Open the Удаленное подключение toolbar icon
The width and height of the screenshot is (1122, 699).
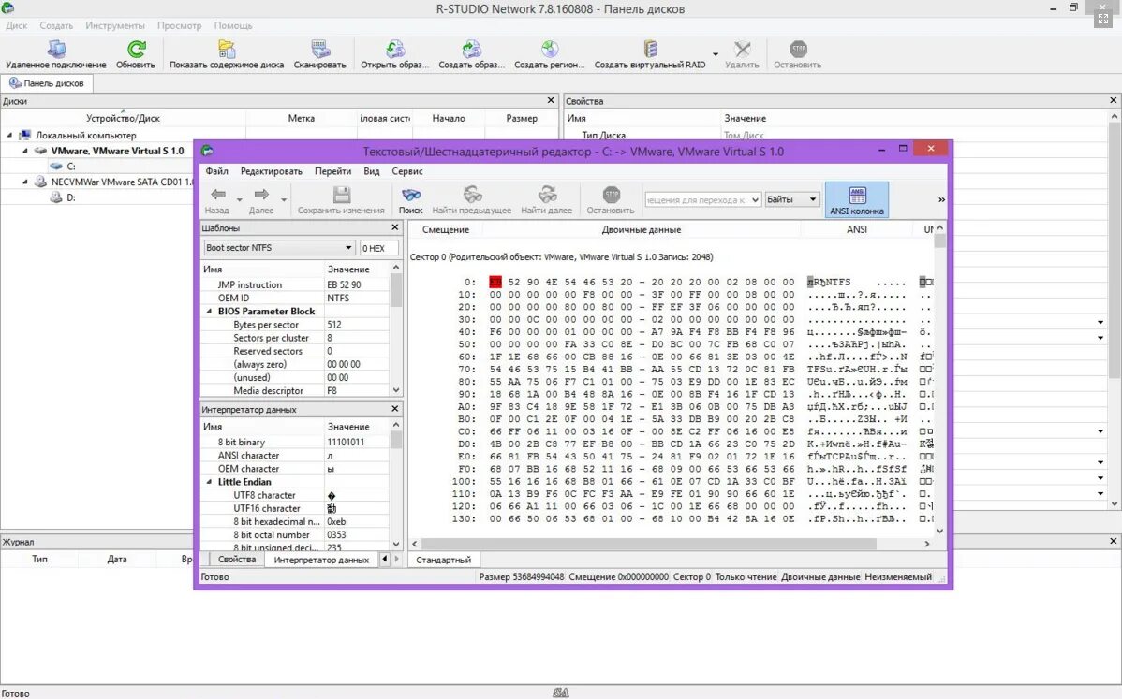56,49
